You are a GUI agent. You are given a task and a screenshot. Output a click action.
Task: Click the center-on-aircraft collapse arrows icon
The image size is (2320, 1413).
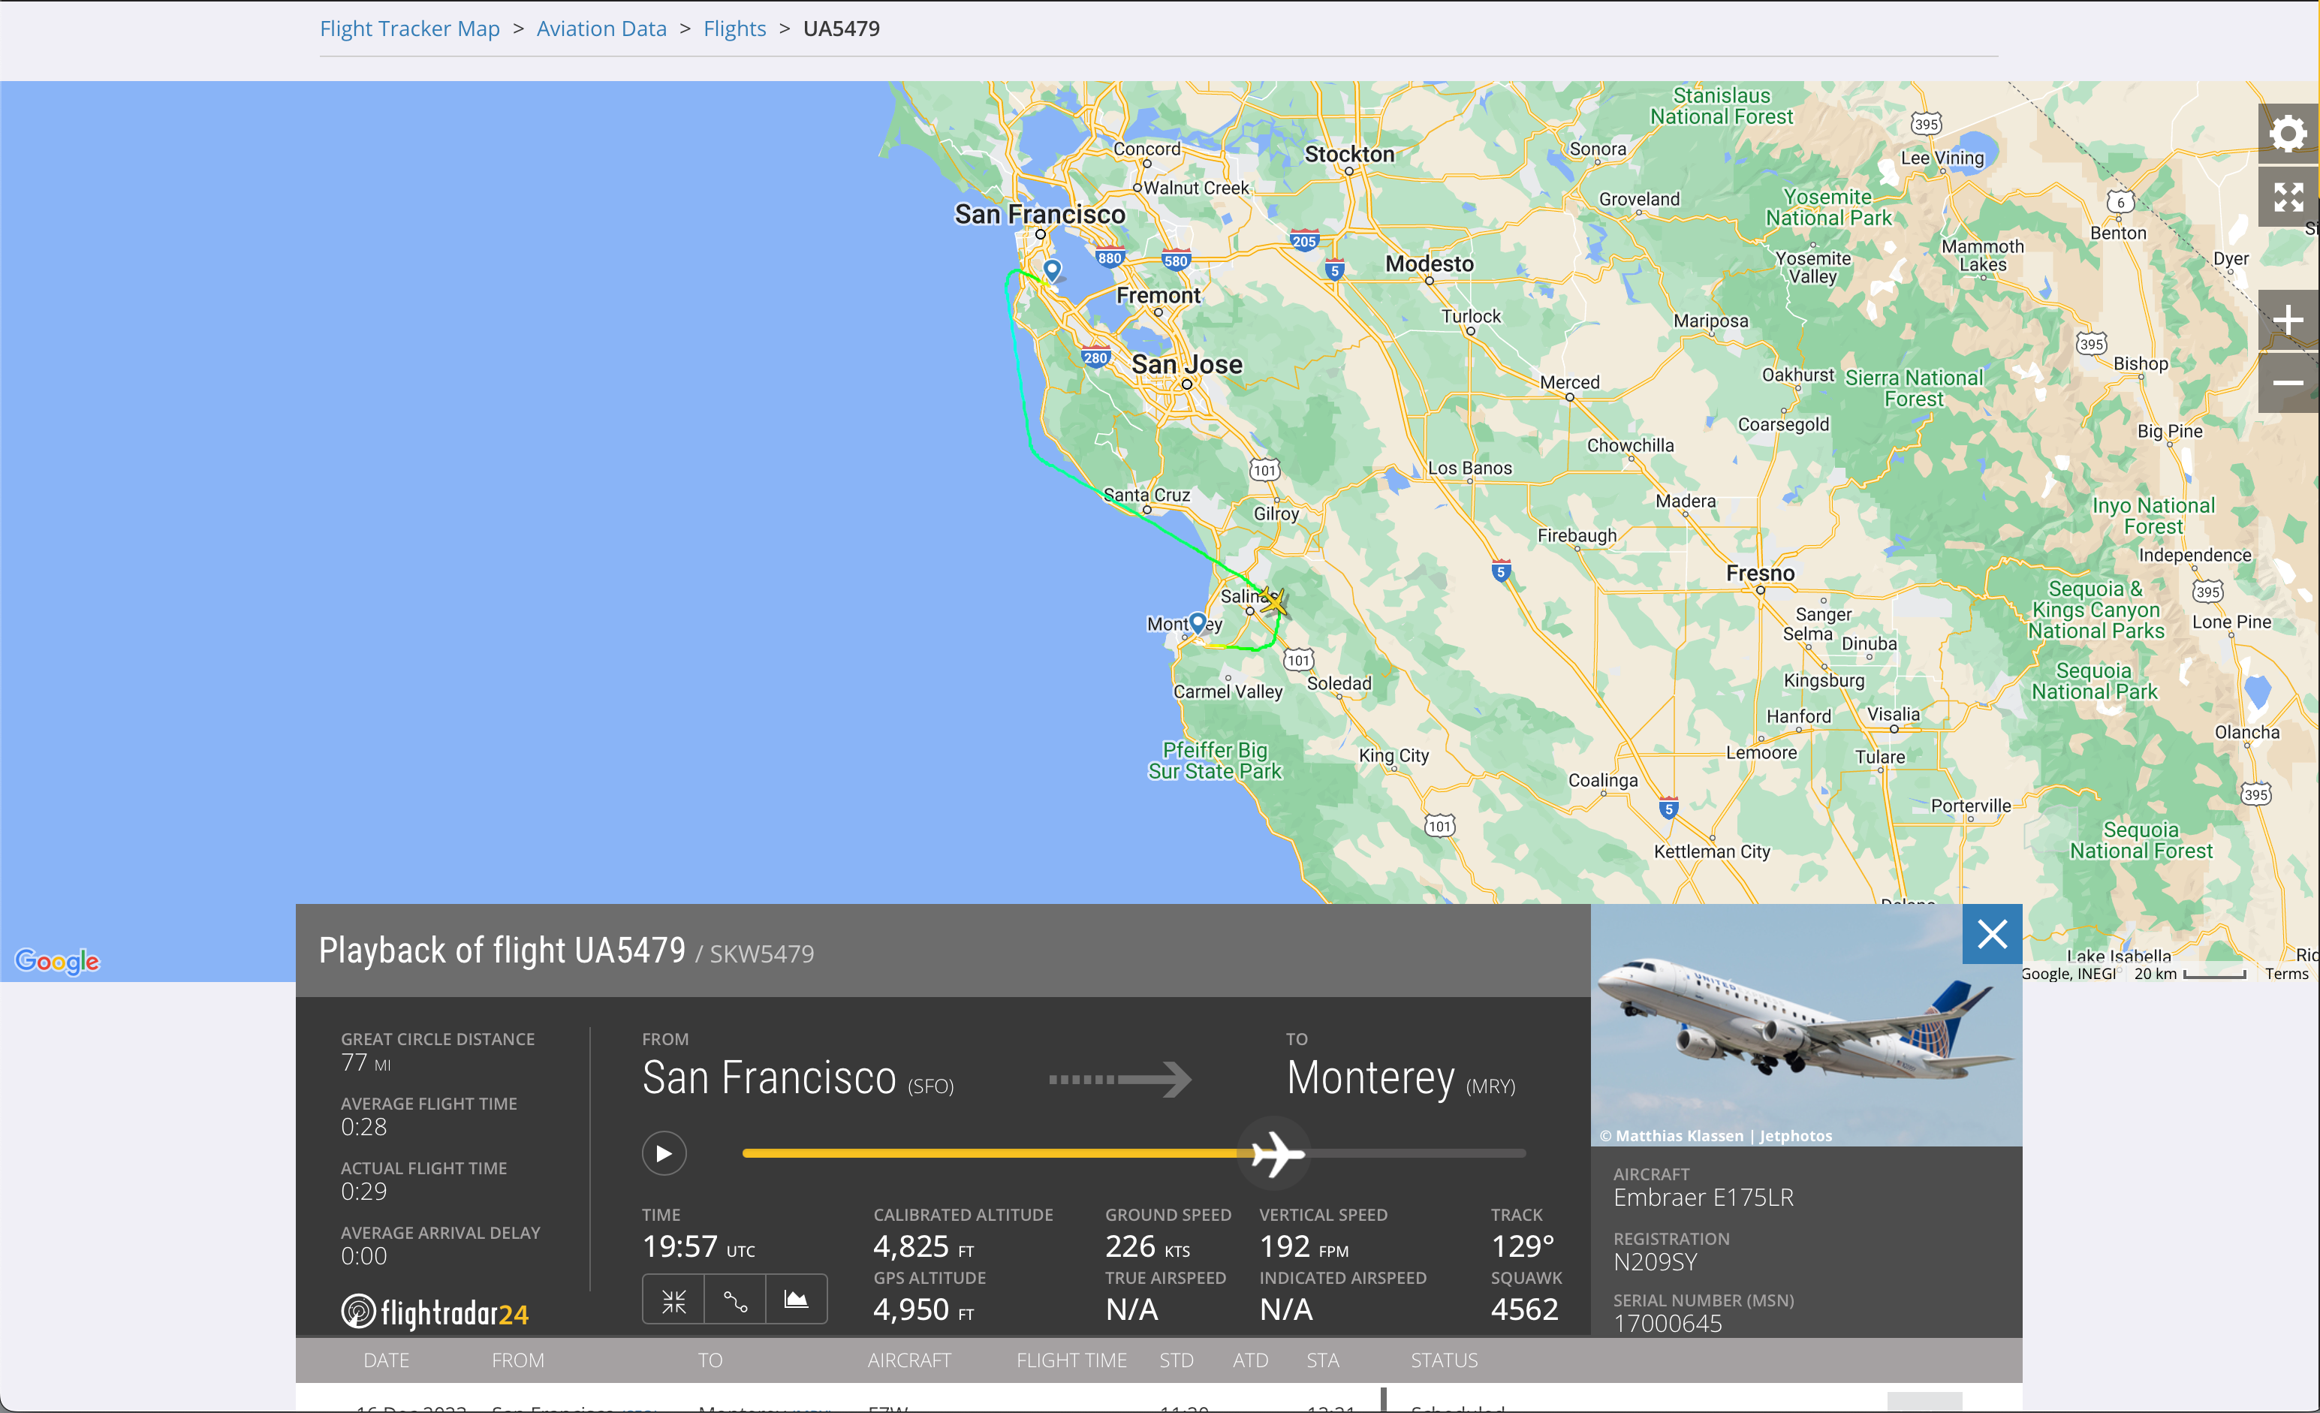click(x=673, y=1300)
